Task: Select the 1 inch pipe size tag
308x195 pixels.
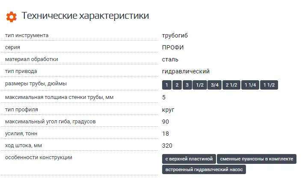Action: [167, 85]
